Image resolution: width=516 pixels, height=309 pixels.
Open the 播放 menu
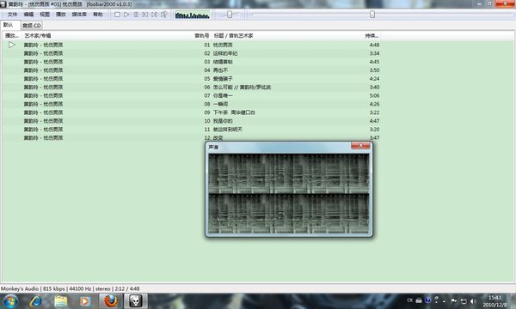click(x=61, y=15)
